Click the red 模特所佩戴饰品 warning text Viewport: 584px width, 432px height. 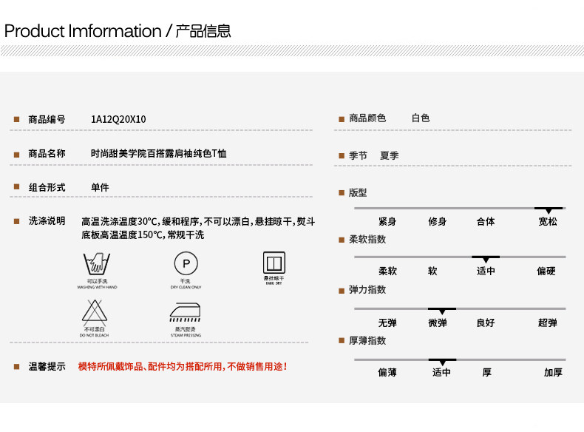pos(183,366)
